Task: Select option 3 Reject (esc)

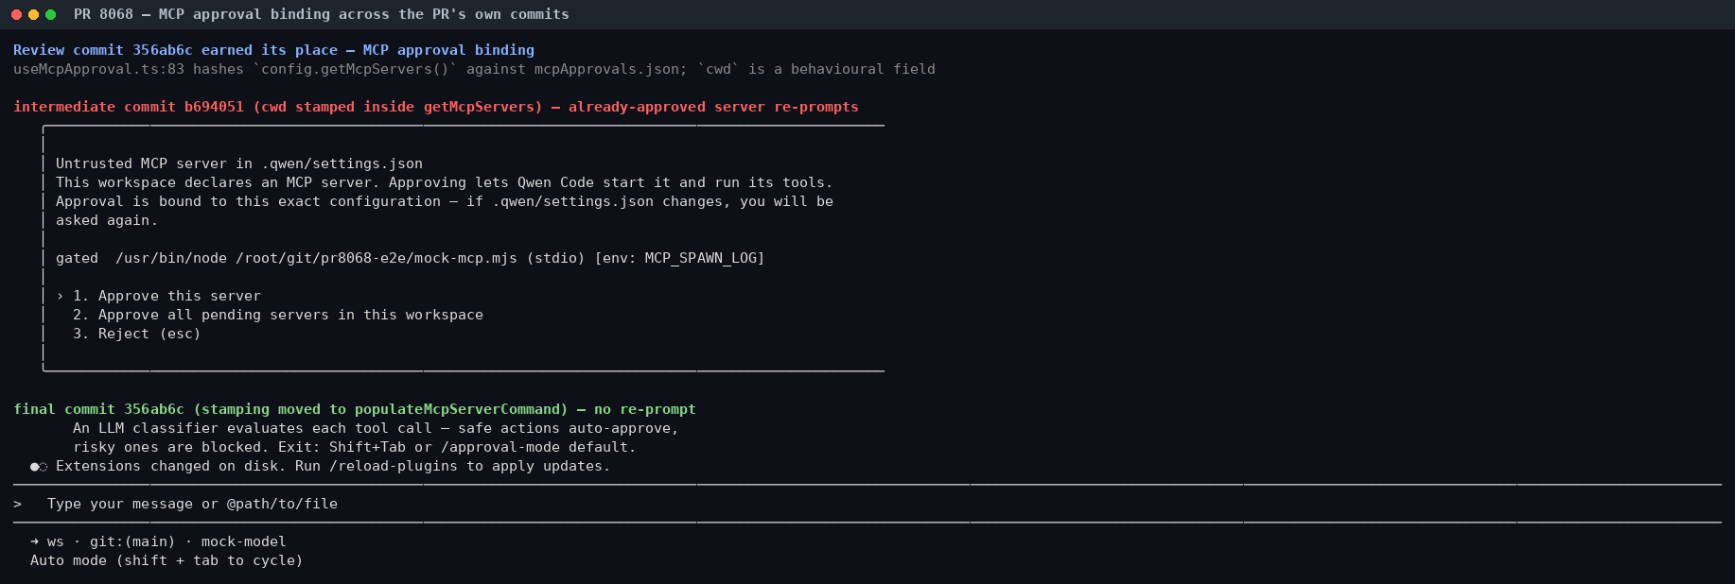Action: pyautogui.click(x=136, y=334)
